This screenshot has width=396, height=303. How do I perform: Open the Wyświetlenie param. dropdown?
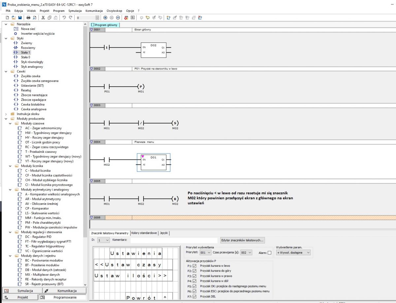tap(294, 253)
